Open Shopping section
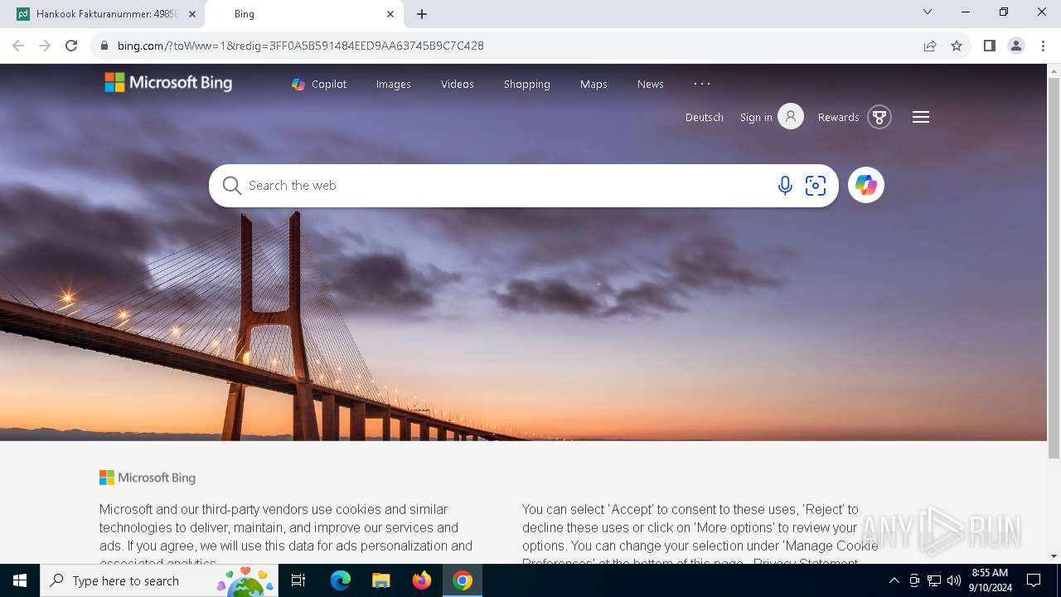This screenshot has width=1061, height=597. 527,84
